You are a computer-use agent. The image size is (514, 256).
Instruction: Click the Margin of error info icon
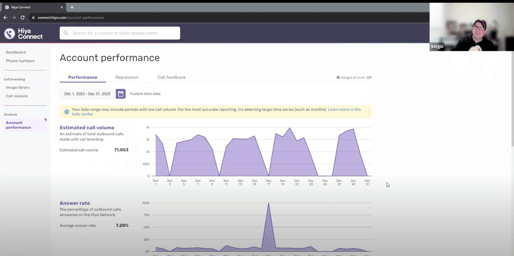pos(338,78)
